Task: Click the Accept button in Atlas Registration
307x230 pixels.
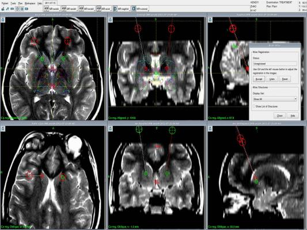Action: pos(259,79)
